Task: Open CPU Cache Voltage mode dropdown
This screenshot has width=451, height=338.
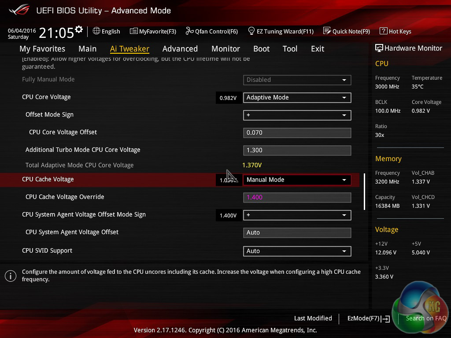Action: [297, 180]
